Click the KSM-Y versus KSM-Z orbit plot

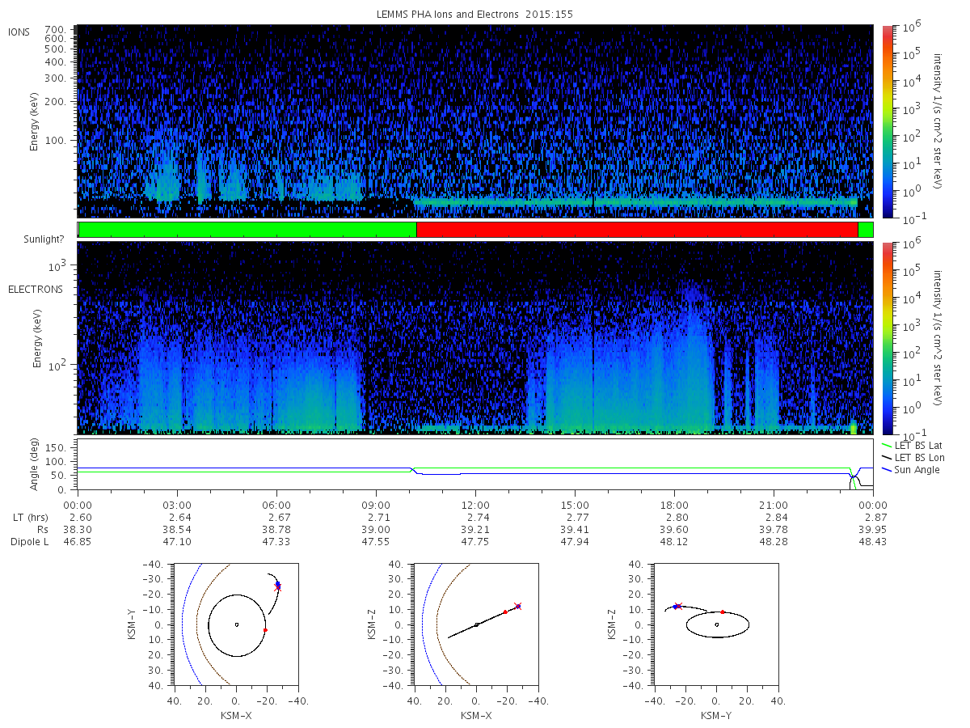(716, 624)
